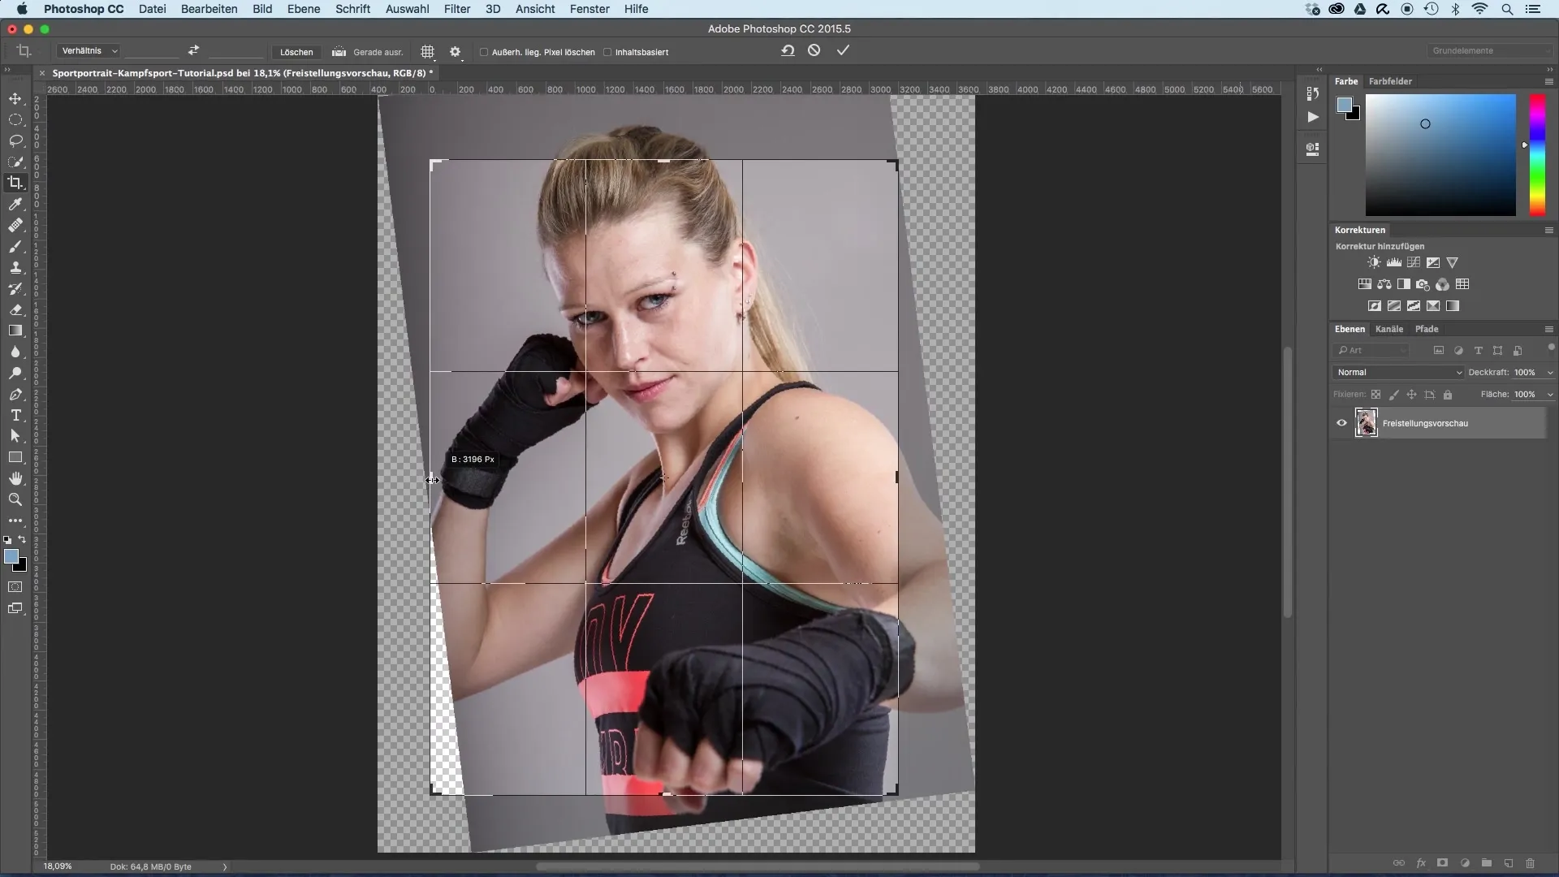
Task: Open the Deckkraft opacity dropdown
Action: (1550, 372)
